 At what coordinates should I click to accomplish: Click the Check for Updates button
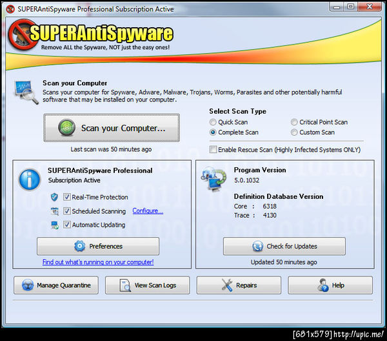284,246
